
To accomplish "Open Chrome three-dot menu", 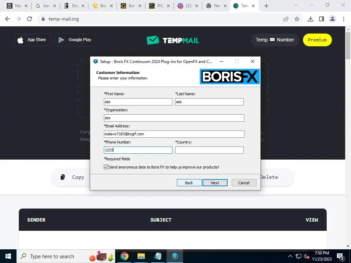I will tap(343, 19).
